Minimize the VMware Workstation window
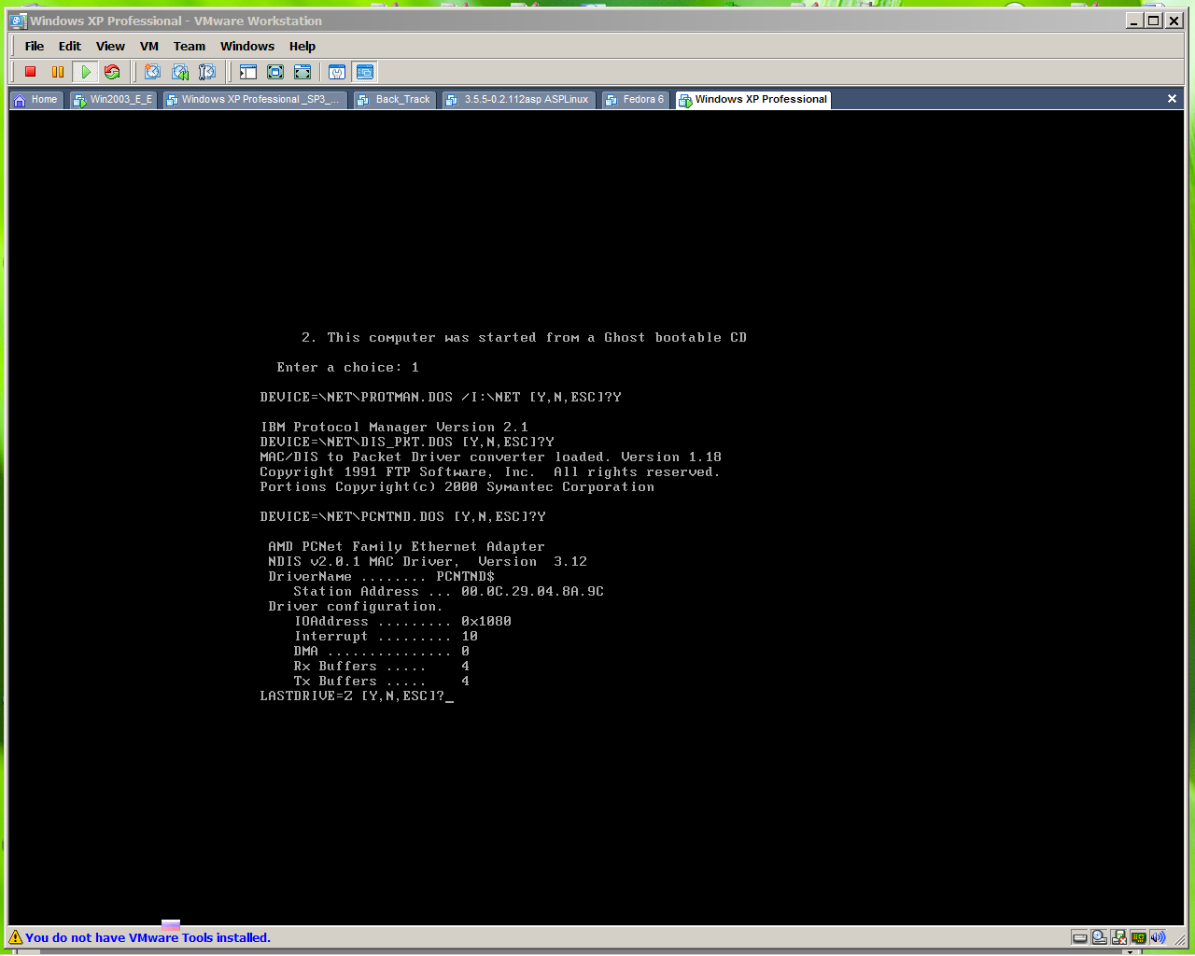Viewport: 1195px width, 956px height. point(1135,21)
